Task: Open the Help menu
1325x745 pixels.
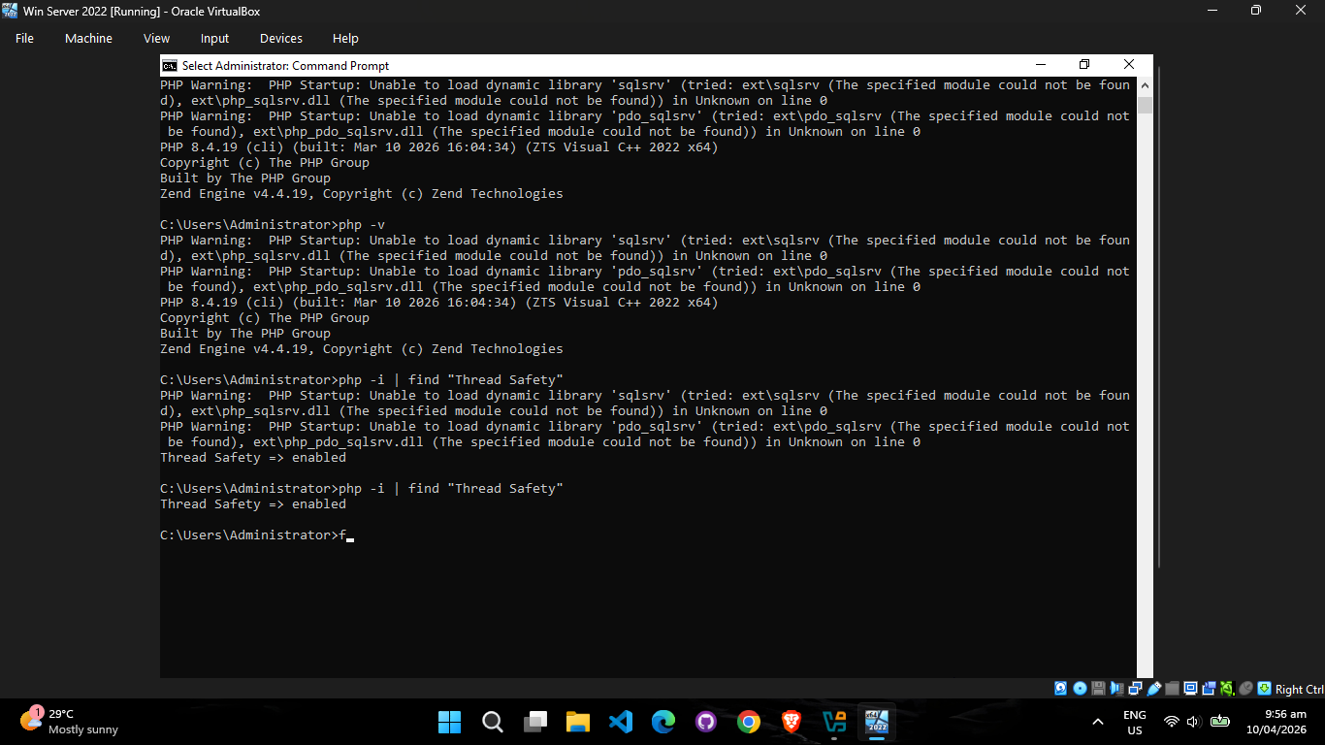Action: 345,39
